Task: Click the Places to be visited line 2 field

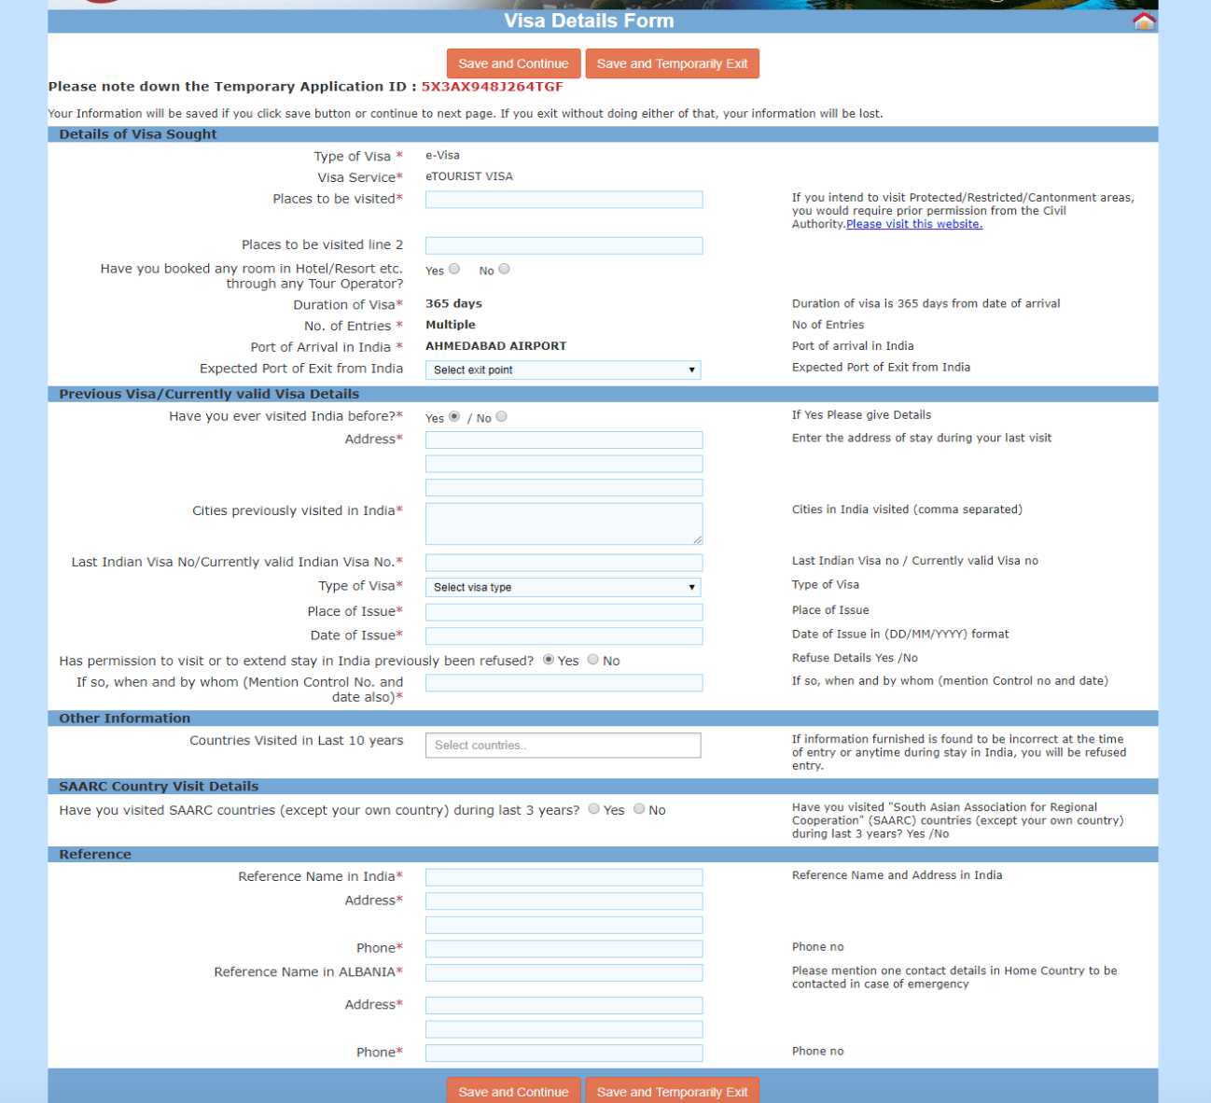Action: (x=563, y=244)
